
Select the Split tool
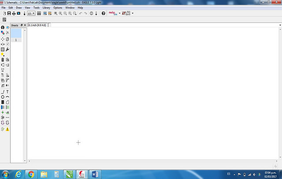click(x=3, y=86)
